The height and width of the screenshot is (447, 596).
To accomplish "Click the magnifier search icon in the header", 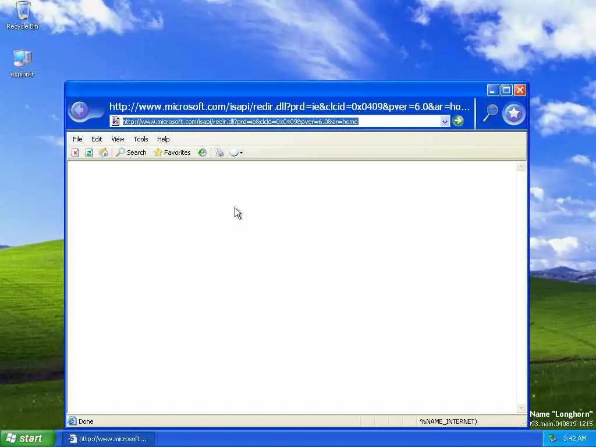I will [x=490, y=113].
